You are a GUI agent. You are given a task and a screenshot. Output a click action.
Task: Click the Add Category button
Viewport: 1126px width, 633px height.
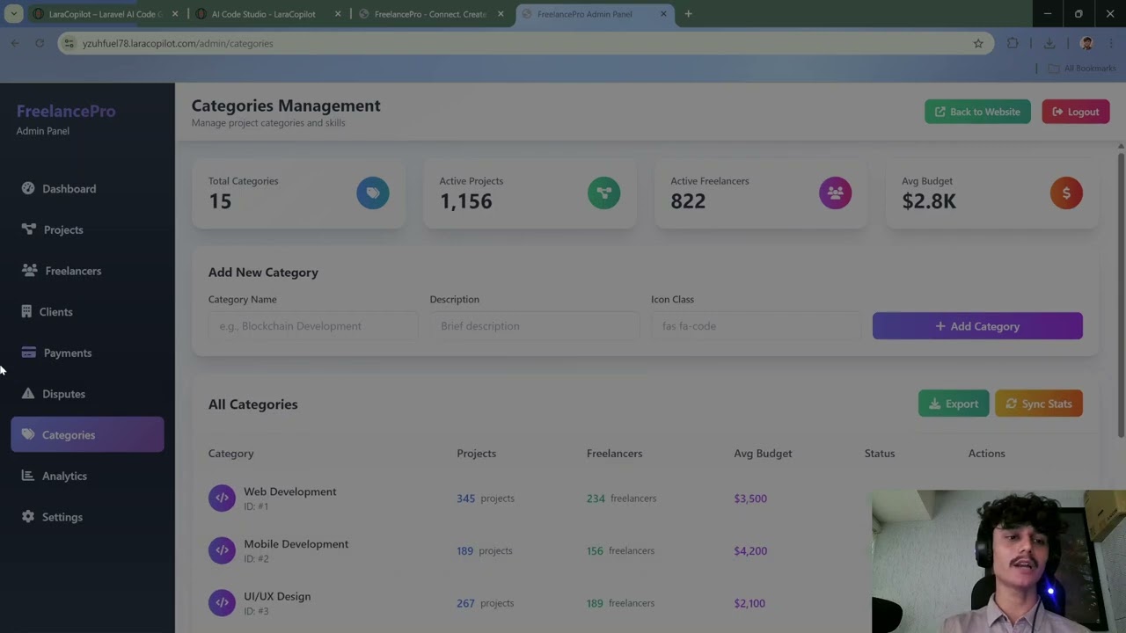977,326
